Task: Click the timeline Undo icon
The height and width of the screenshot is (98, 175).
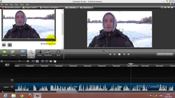Action: [x=33, y=61]
